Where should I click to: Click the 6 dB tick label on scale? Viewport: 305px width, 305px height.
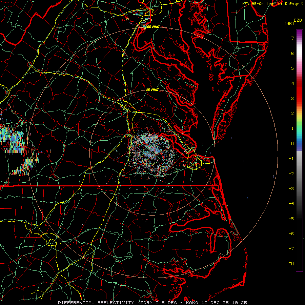[292, 53]
